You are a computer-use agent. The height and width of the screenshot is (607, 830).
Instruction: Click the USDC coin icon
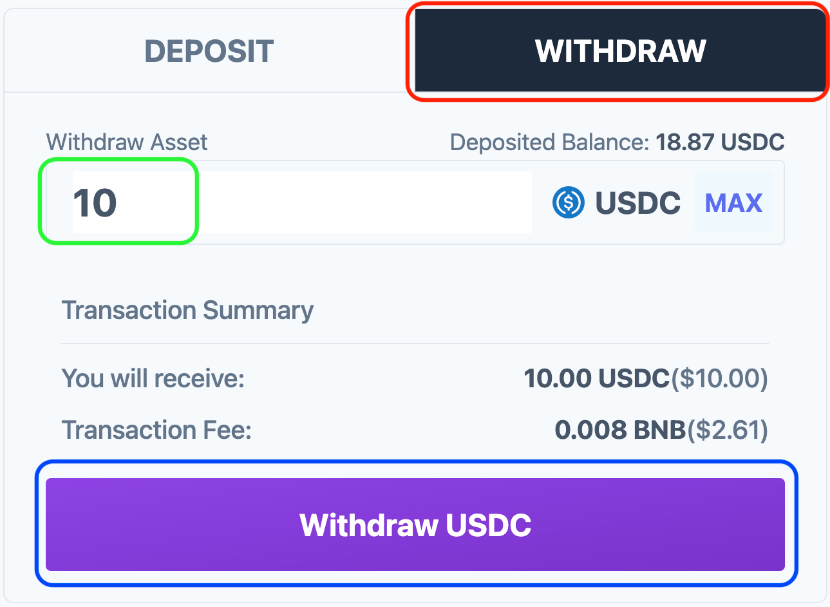click(x=569, y=202)
